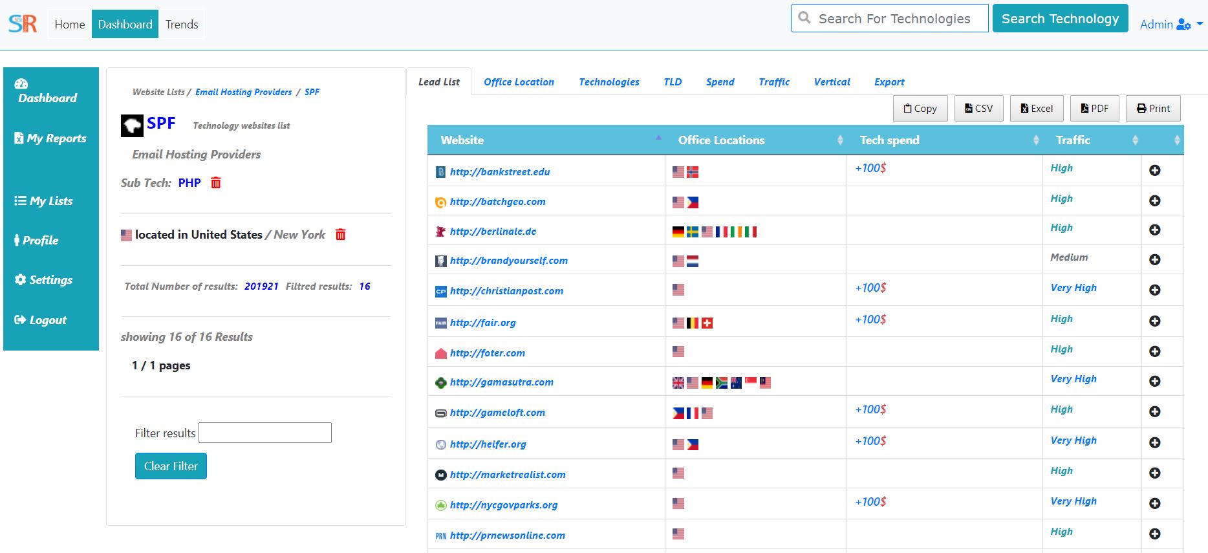The width and height of the screenshot is (1208, 553).
Task: Delete the PHP sub tech filter
Action: pos(216,183)
